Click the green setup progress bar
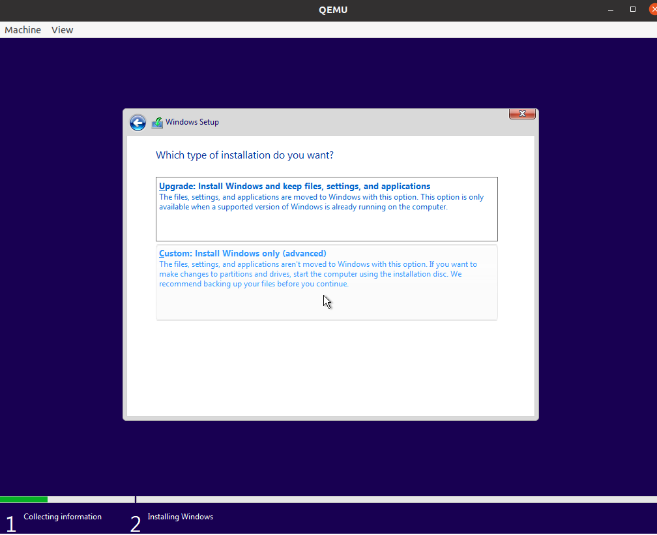This screenshot has height=535, width=657. (x=24, y=499)
